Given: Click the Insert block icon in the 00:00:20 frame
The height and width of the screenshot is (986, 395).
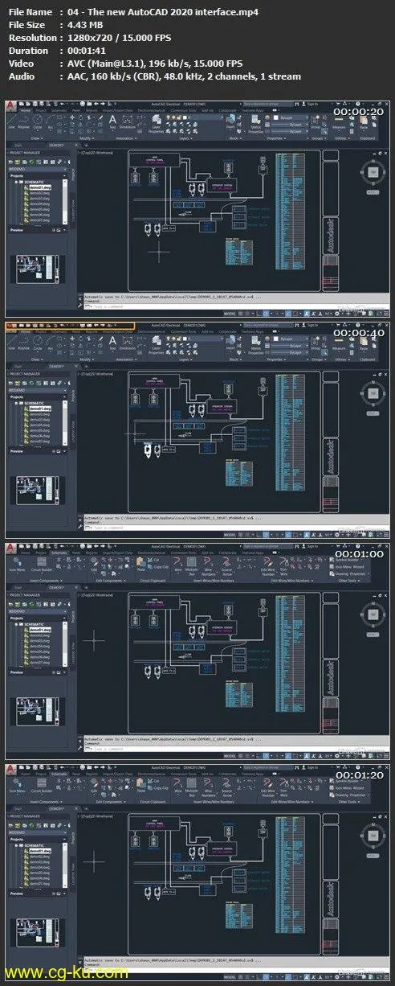Looking at the screenshot, I should [x=230, y=120].
